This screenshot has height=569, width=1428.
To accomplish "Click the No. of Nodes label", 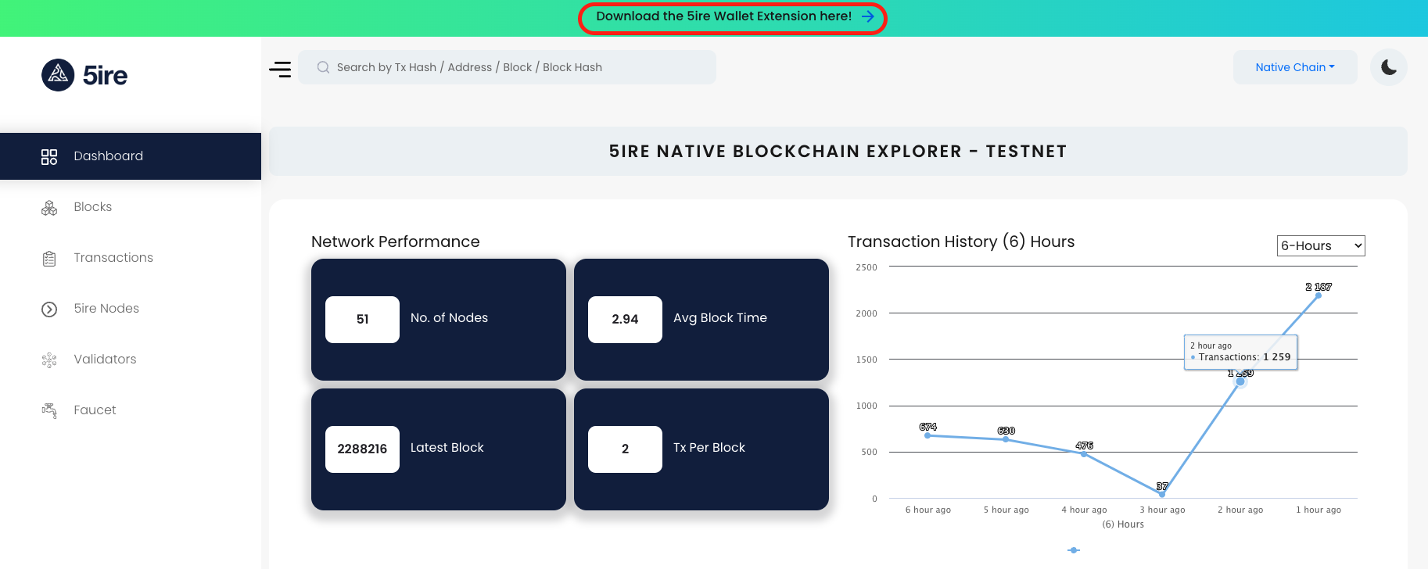I will click(449, 318).
